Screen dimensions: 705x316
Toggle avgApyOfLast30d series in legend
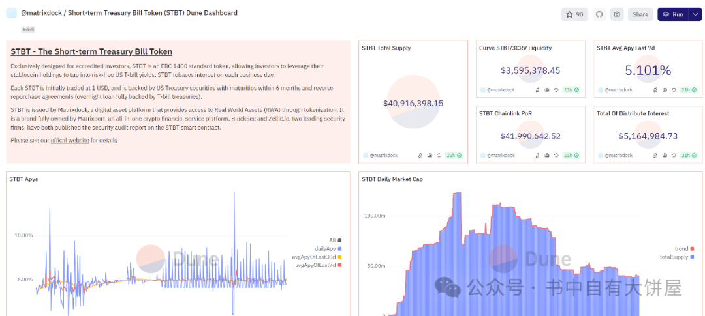317,257
